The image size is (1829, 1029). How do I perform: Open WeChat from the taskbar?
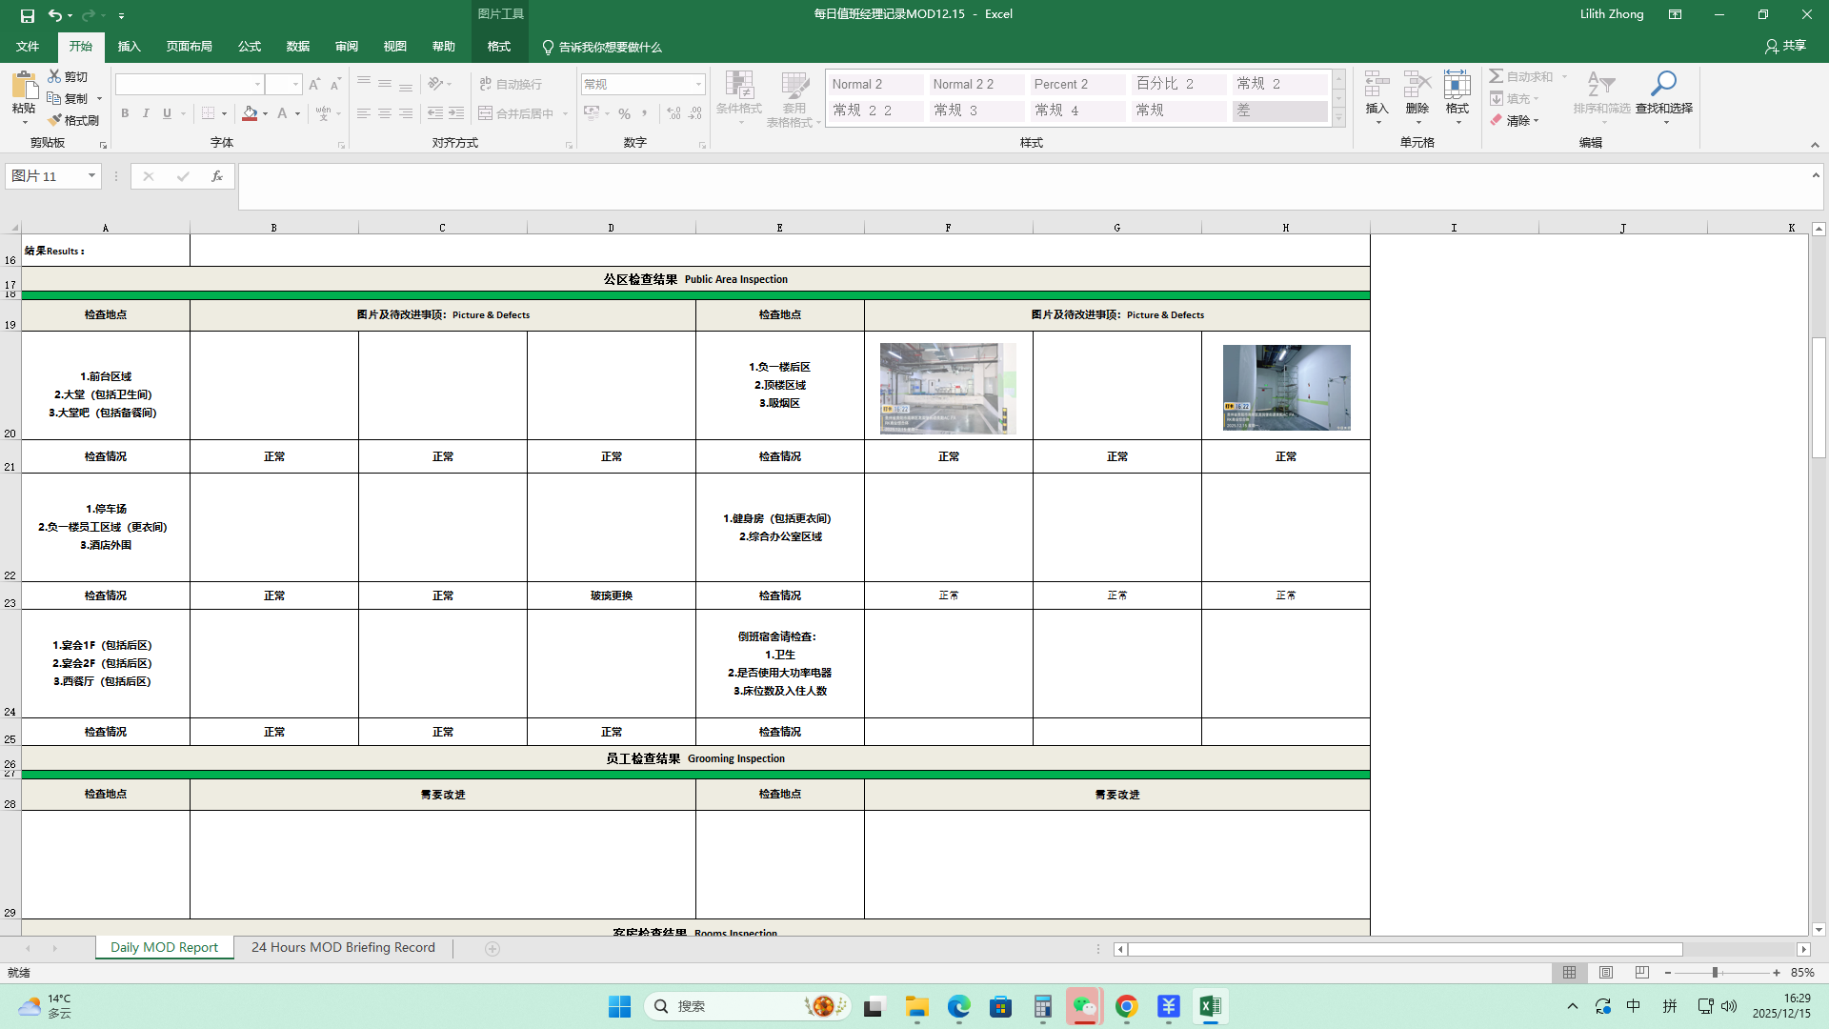coord(1084,1006)
